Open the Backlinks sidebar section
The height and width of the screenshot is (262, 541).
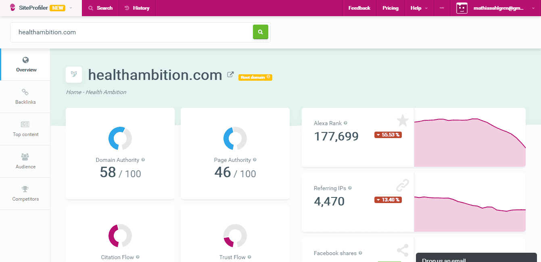click(x=25, y=97)
